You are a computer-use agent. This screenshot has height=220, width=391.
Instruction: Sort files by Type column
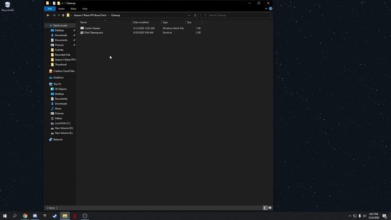(x=174, y=23)
